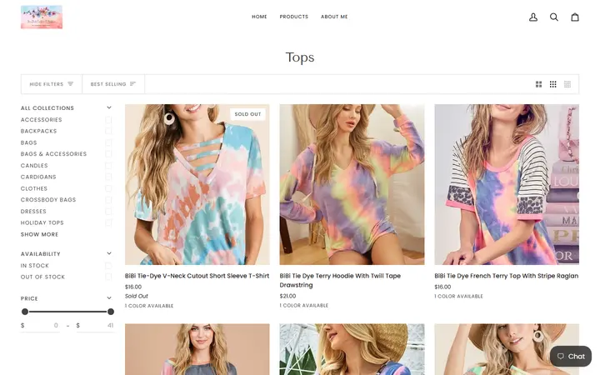Switch to four-column grid view
Viewport: 600px width, 375px height.
click(x=567, y=84)
